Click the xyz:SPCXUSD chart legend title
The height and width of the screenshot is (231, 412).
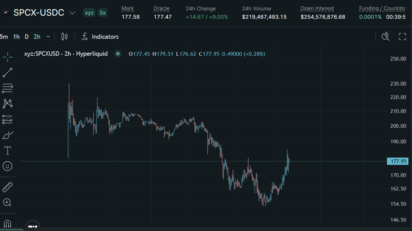[66, 54]
